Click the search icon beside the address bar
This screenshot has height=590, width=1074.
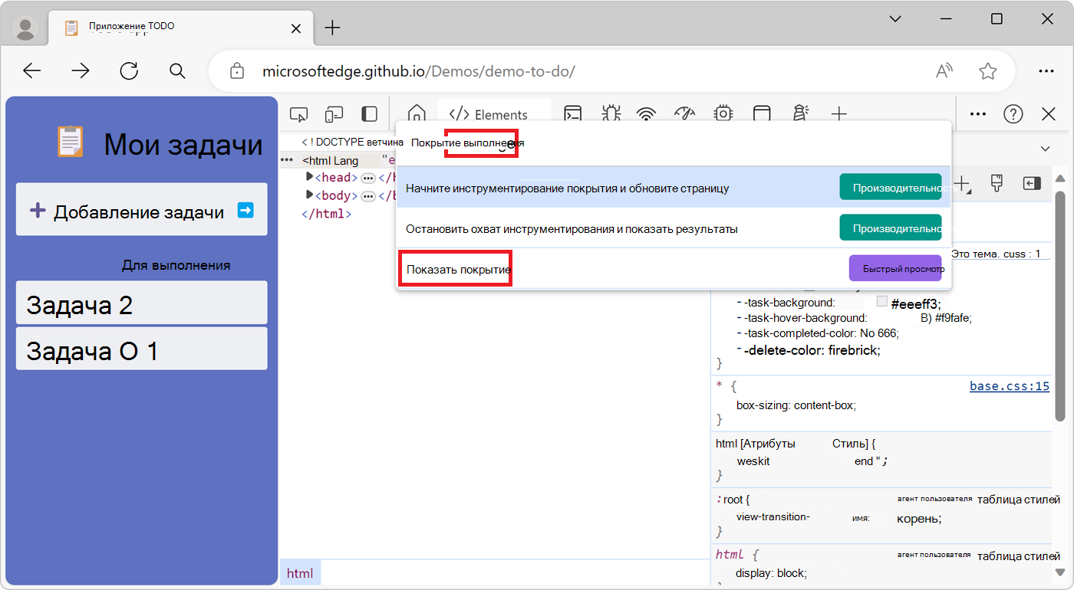pos(177,71)
